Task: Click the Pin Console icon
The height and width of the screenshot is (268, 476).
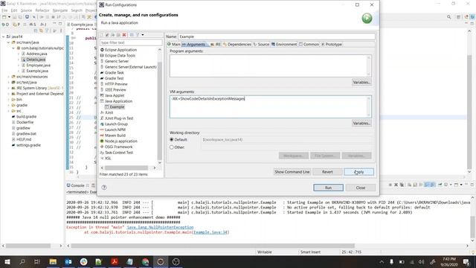Action: (440, 185)
